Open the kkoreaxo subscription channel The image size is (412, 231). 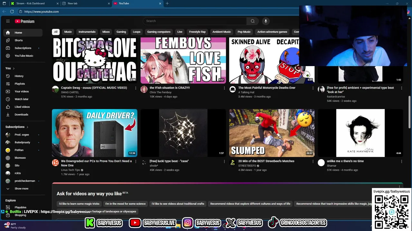23,158
